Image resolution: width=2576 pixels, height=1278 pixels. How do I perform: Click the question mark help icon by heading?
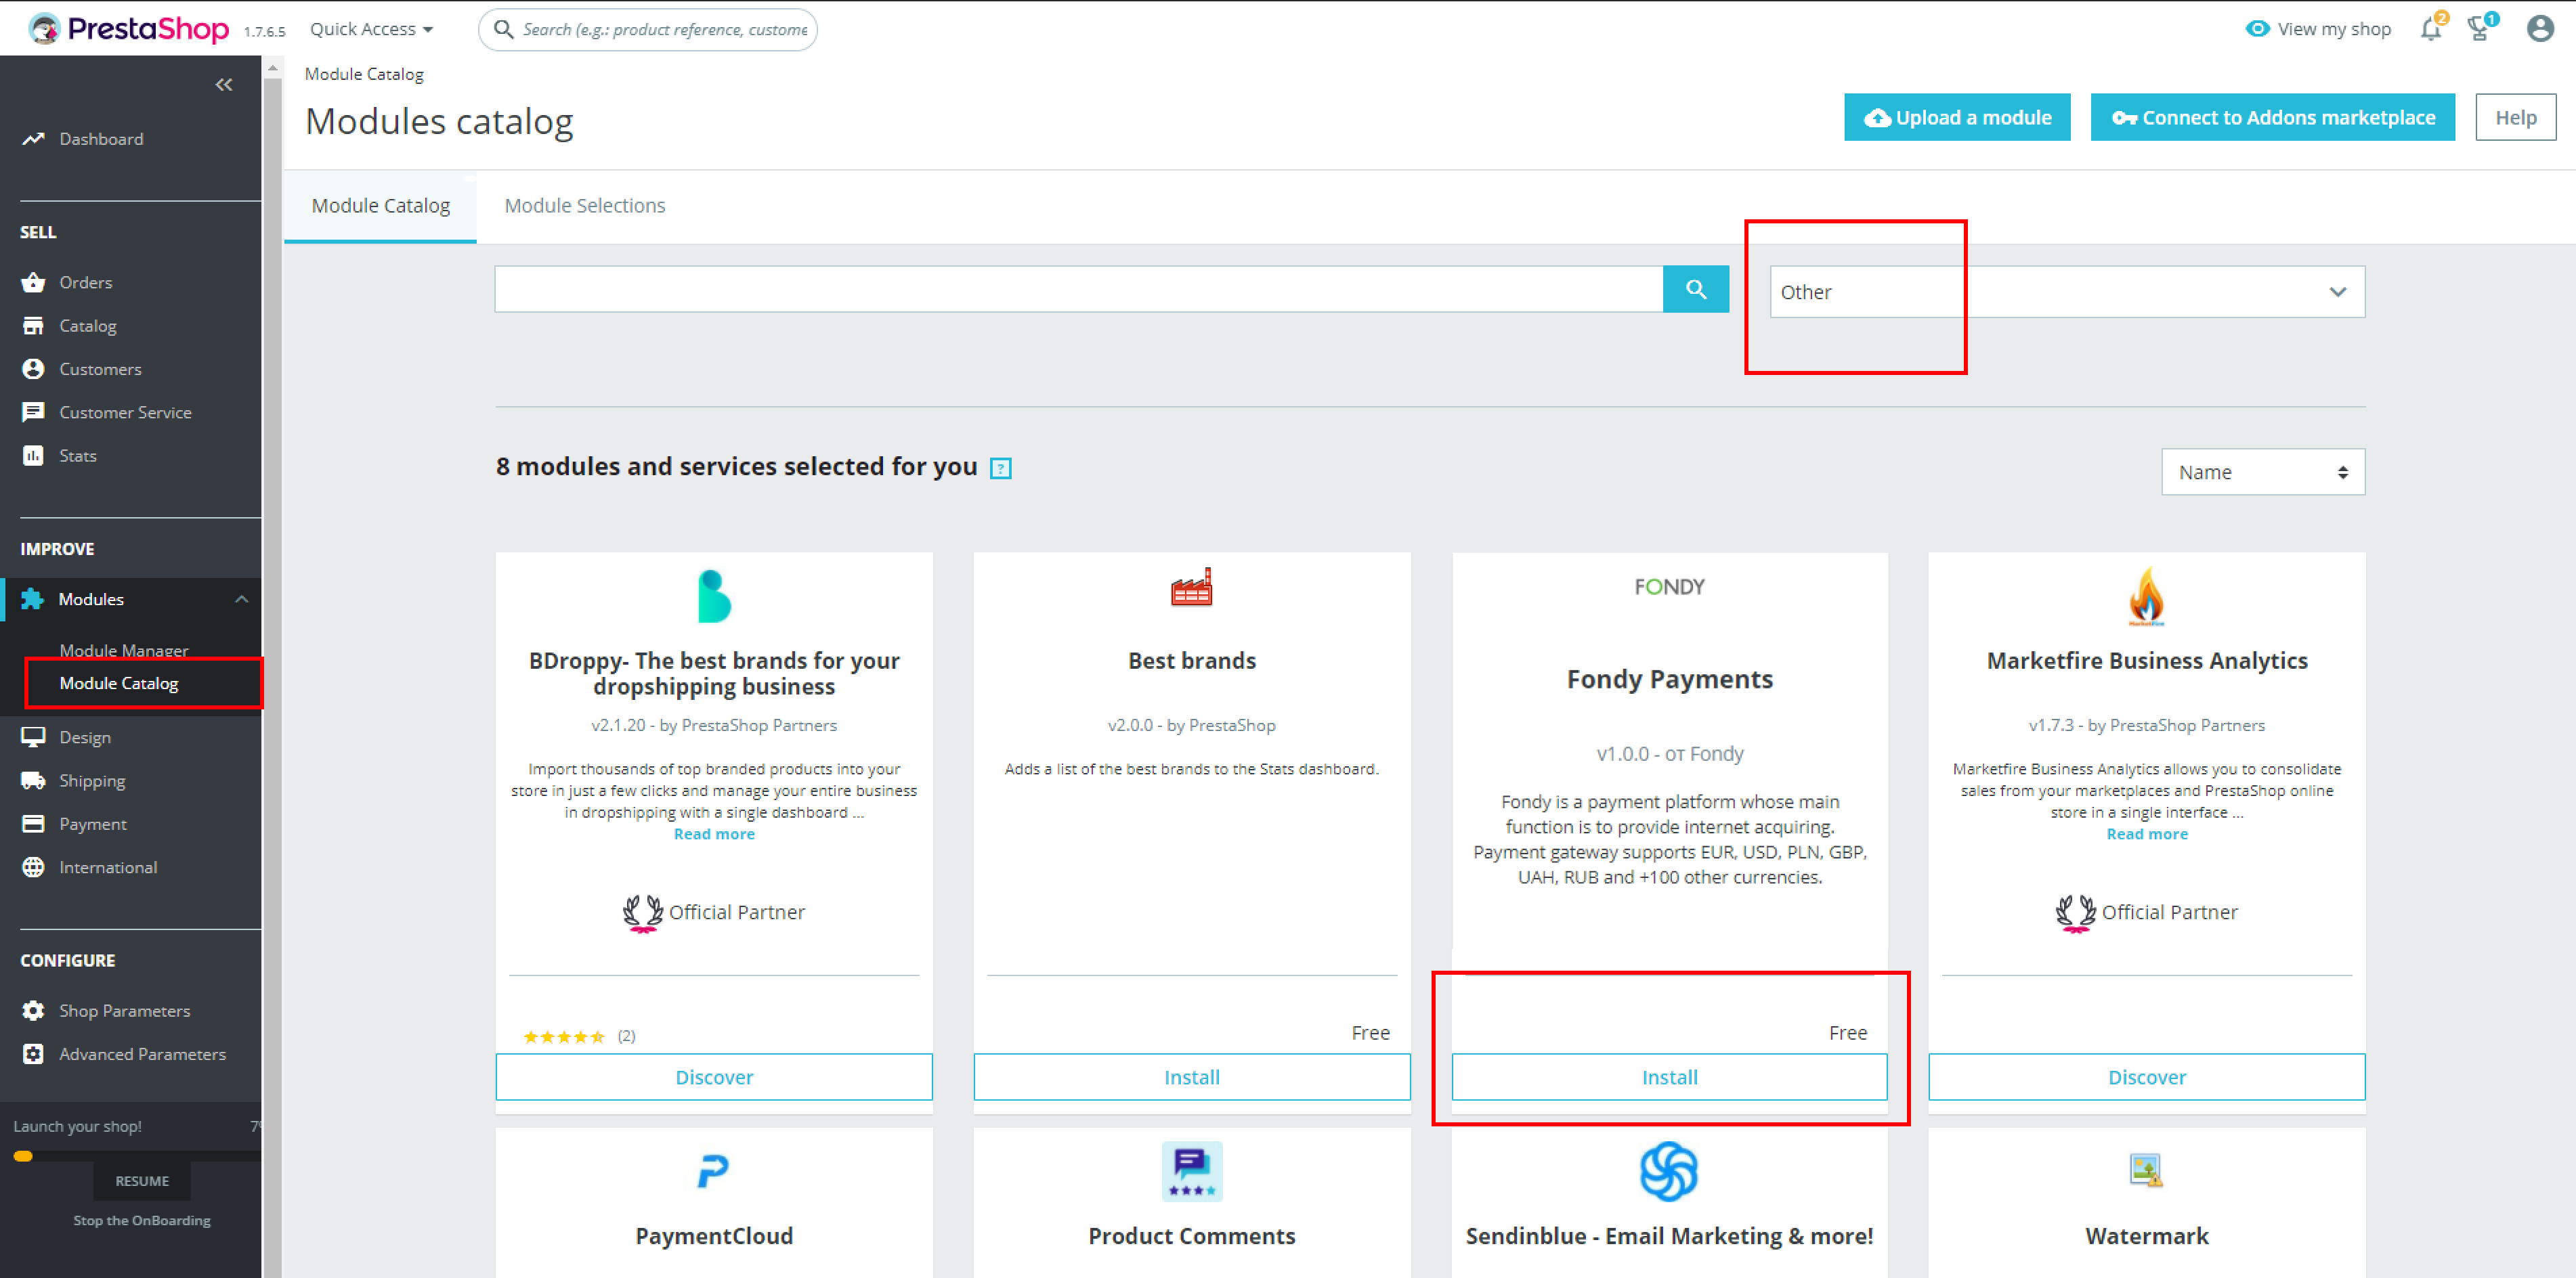tap(1001, 468)
